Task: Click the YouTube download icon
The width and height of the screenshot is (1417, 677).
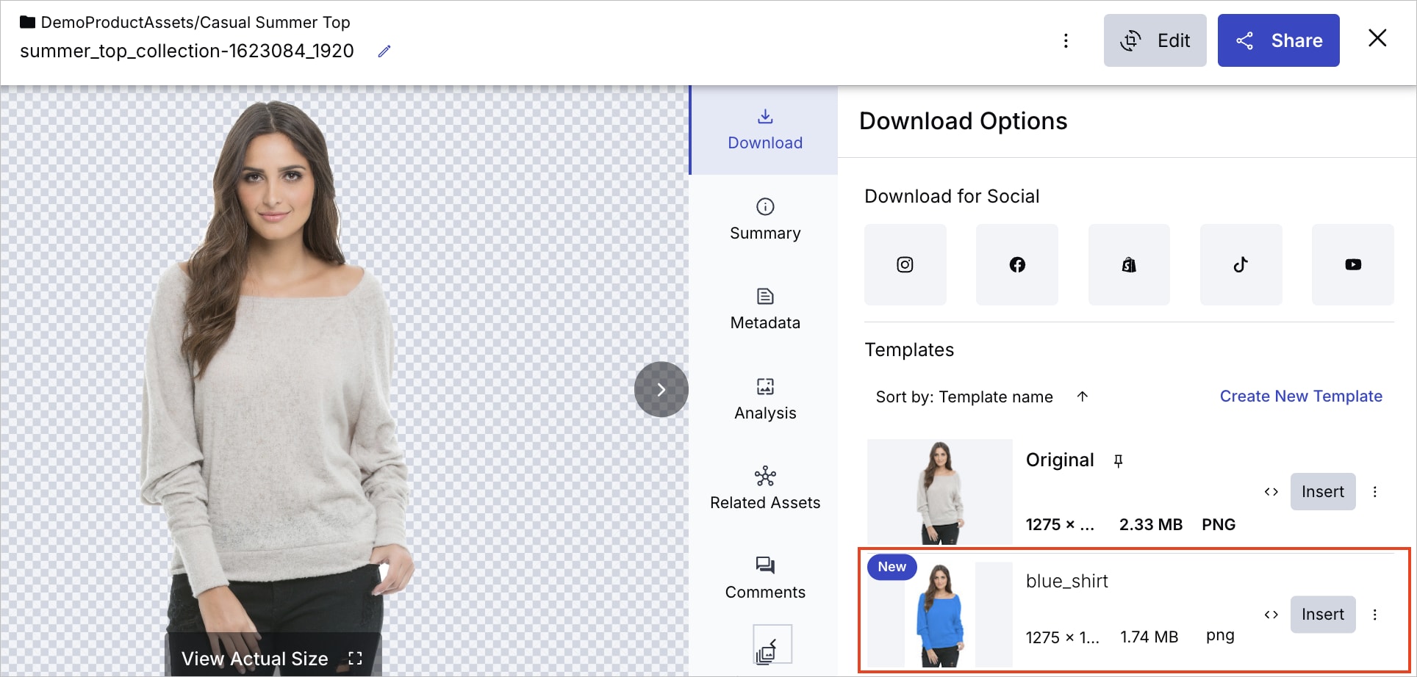Action: tap(1352, 264)
